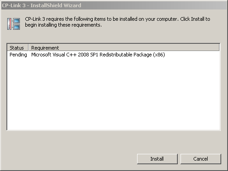The image size is (228, 171).
Task: Select the Pending status cell
Action: 18,55
